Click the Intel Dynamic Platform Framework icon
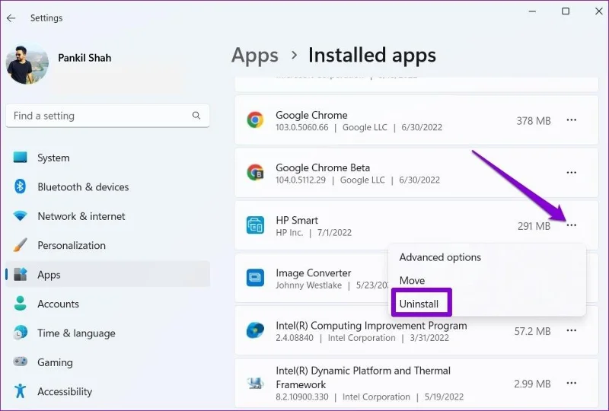Image resolution: width=609 pixels, height=411 pixels. pos(255,384)
